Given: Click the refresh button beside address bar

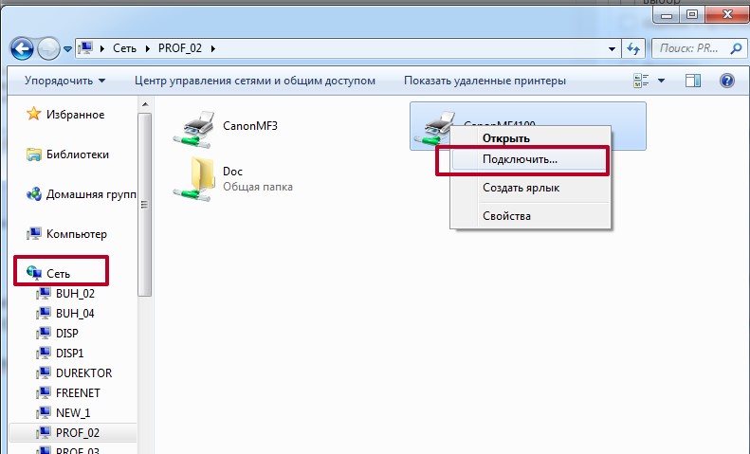Looking at the screenshot, I should [x=635, y=47].
